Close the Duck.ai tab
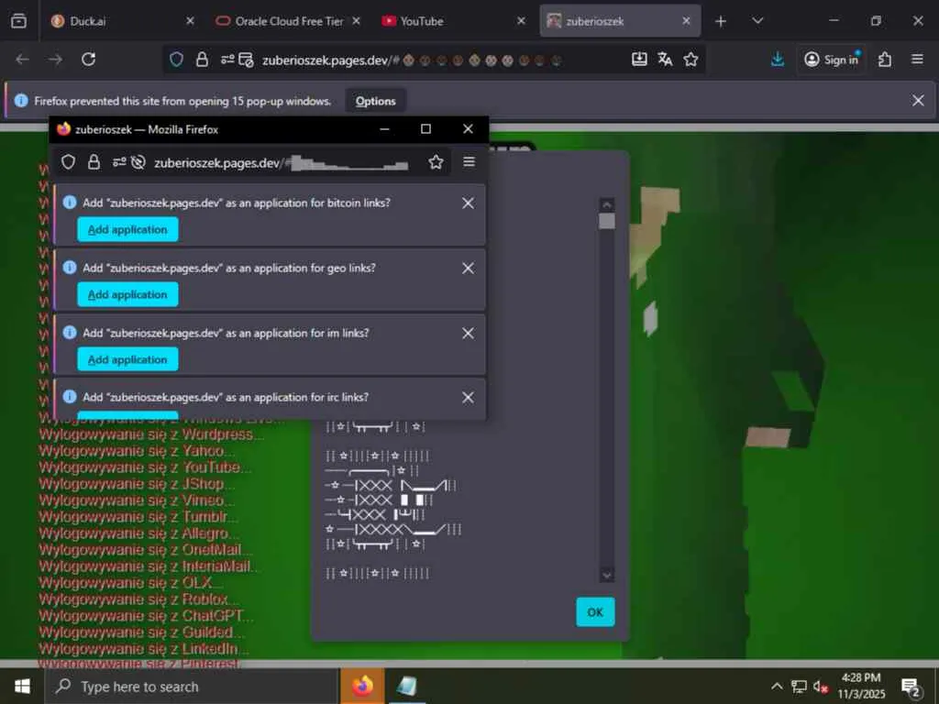939x704 pixels. point(190,21)
